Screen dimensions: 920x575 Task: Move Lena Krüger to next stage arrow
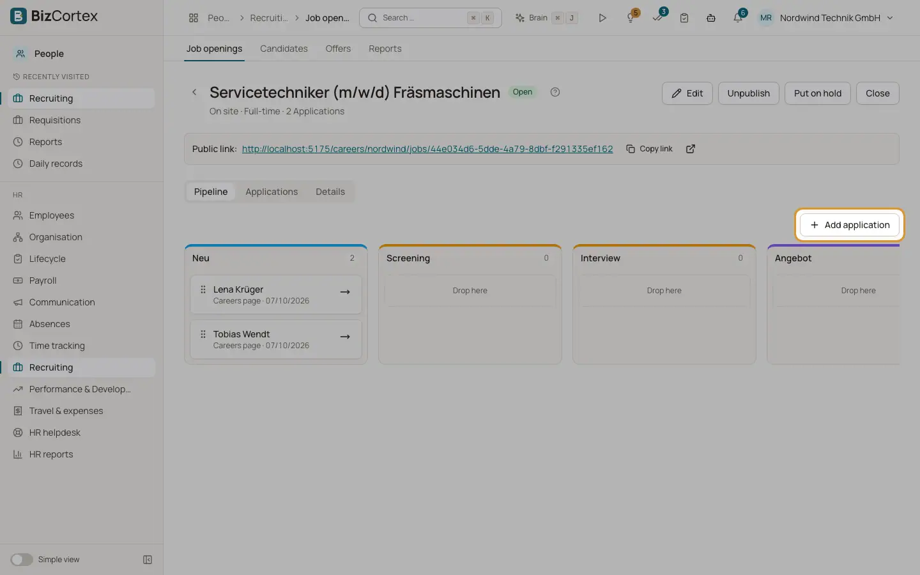pyautogui.click(x=345, y=292)
